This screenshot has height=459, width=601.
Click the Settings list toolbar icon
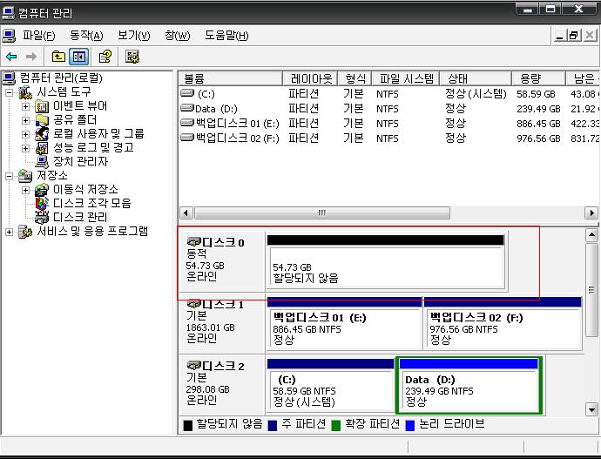click(x=132, y=57)
